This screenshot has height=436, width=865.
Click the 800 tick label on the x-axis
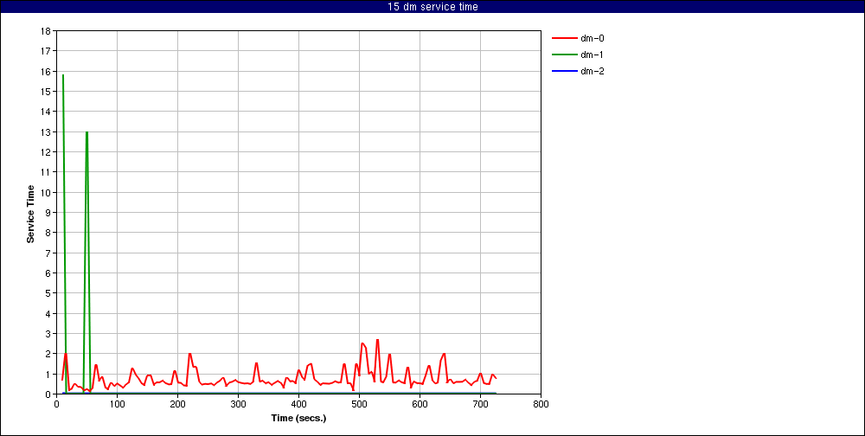pos(541,403)
